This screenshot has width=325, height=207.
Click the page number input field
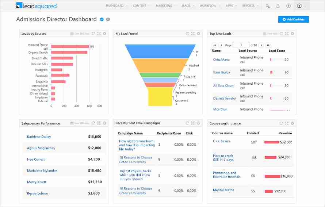click(241, 45)
